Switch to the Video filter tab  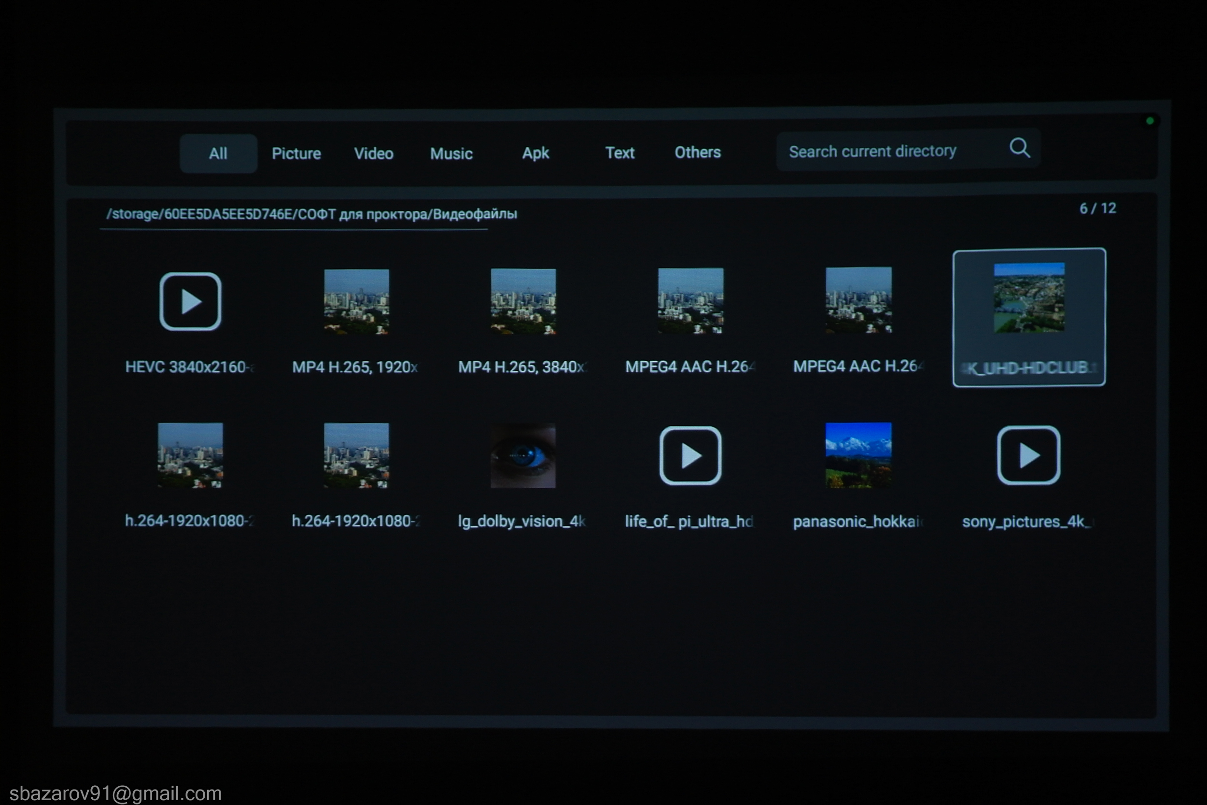point(374,154)
